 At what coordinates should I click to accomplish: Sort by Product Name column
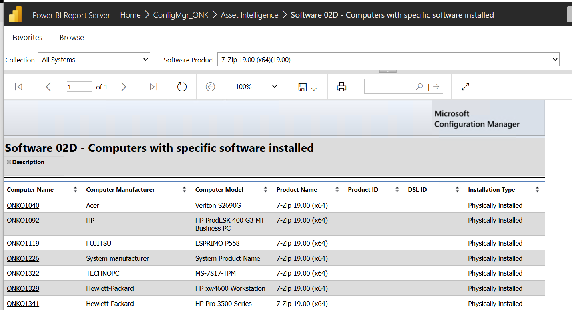tap(337, 190)
